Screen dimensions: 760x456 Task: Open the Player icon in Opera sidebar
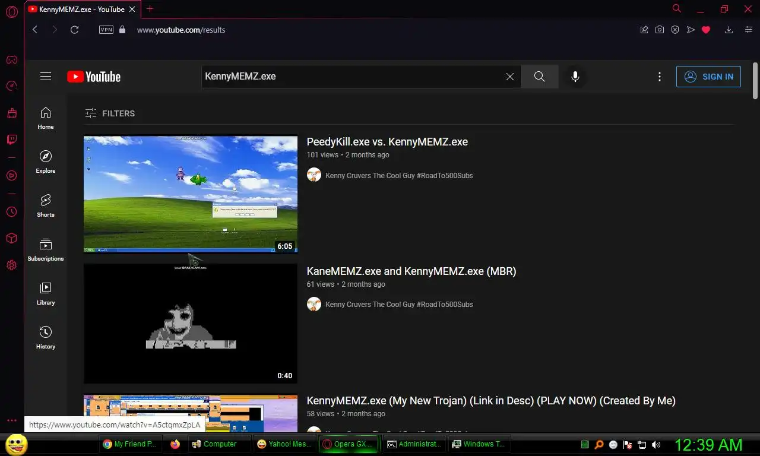(12, 175)
